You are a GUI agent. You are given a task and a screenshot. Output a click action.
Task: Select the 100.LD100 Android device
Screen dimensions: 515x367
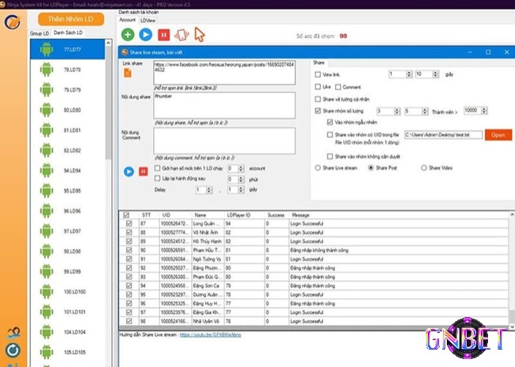click(67, 292)
